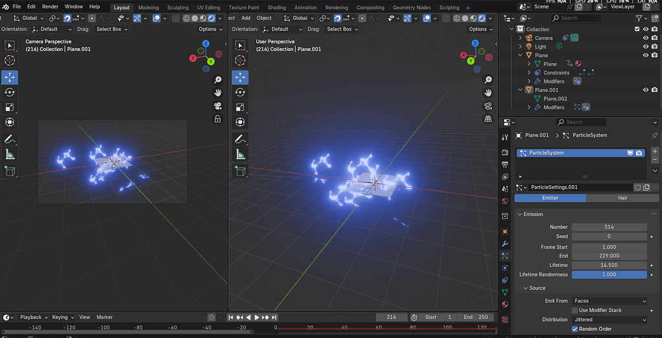The height and width of the screenshot is (338, 662).
Task: Toggle ParticleSystem viewport display monitor icon
Action: 630,153
